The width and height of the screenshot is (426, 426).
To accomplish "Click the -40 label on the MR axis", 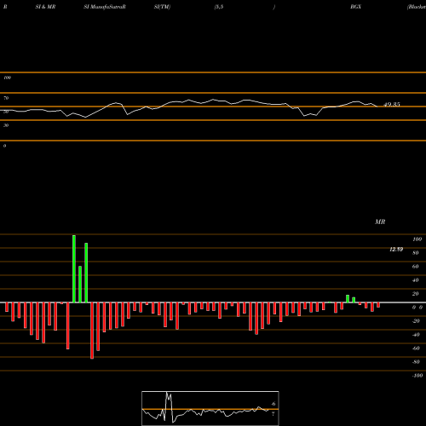I will [416, 335].
